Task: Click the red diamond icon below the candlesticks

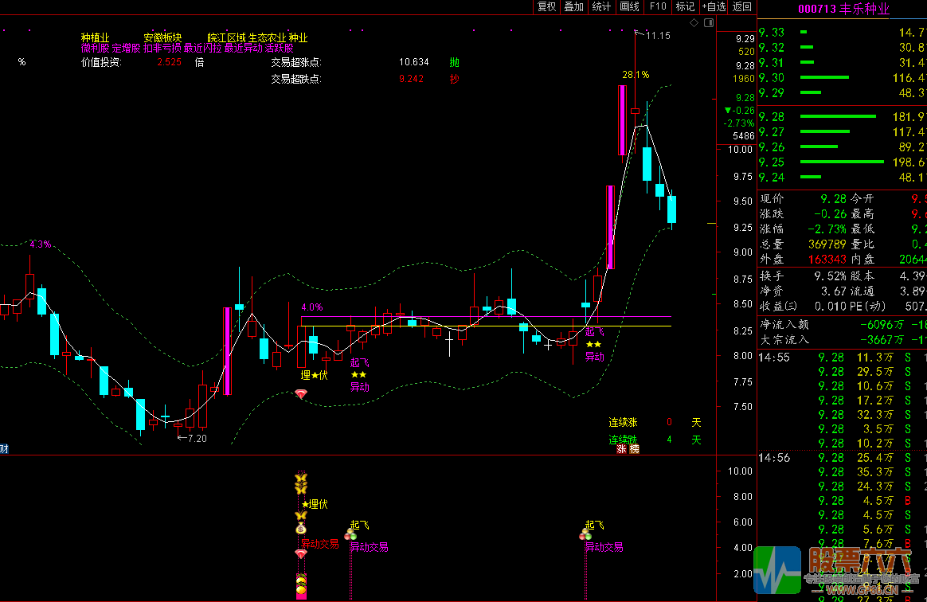Action: tap(300, 394)
